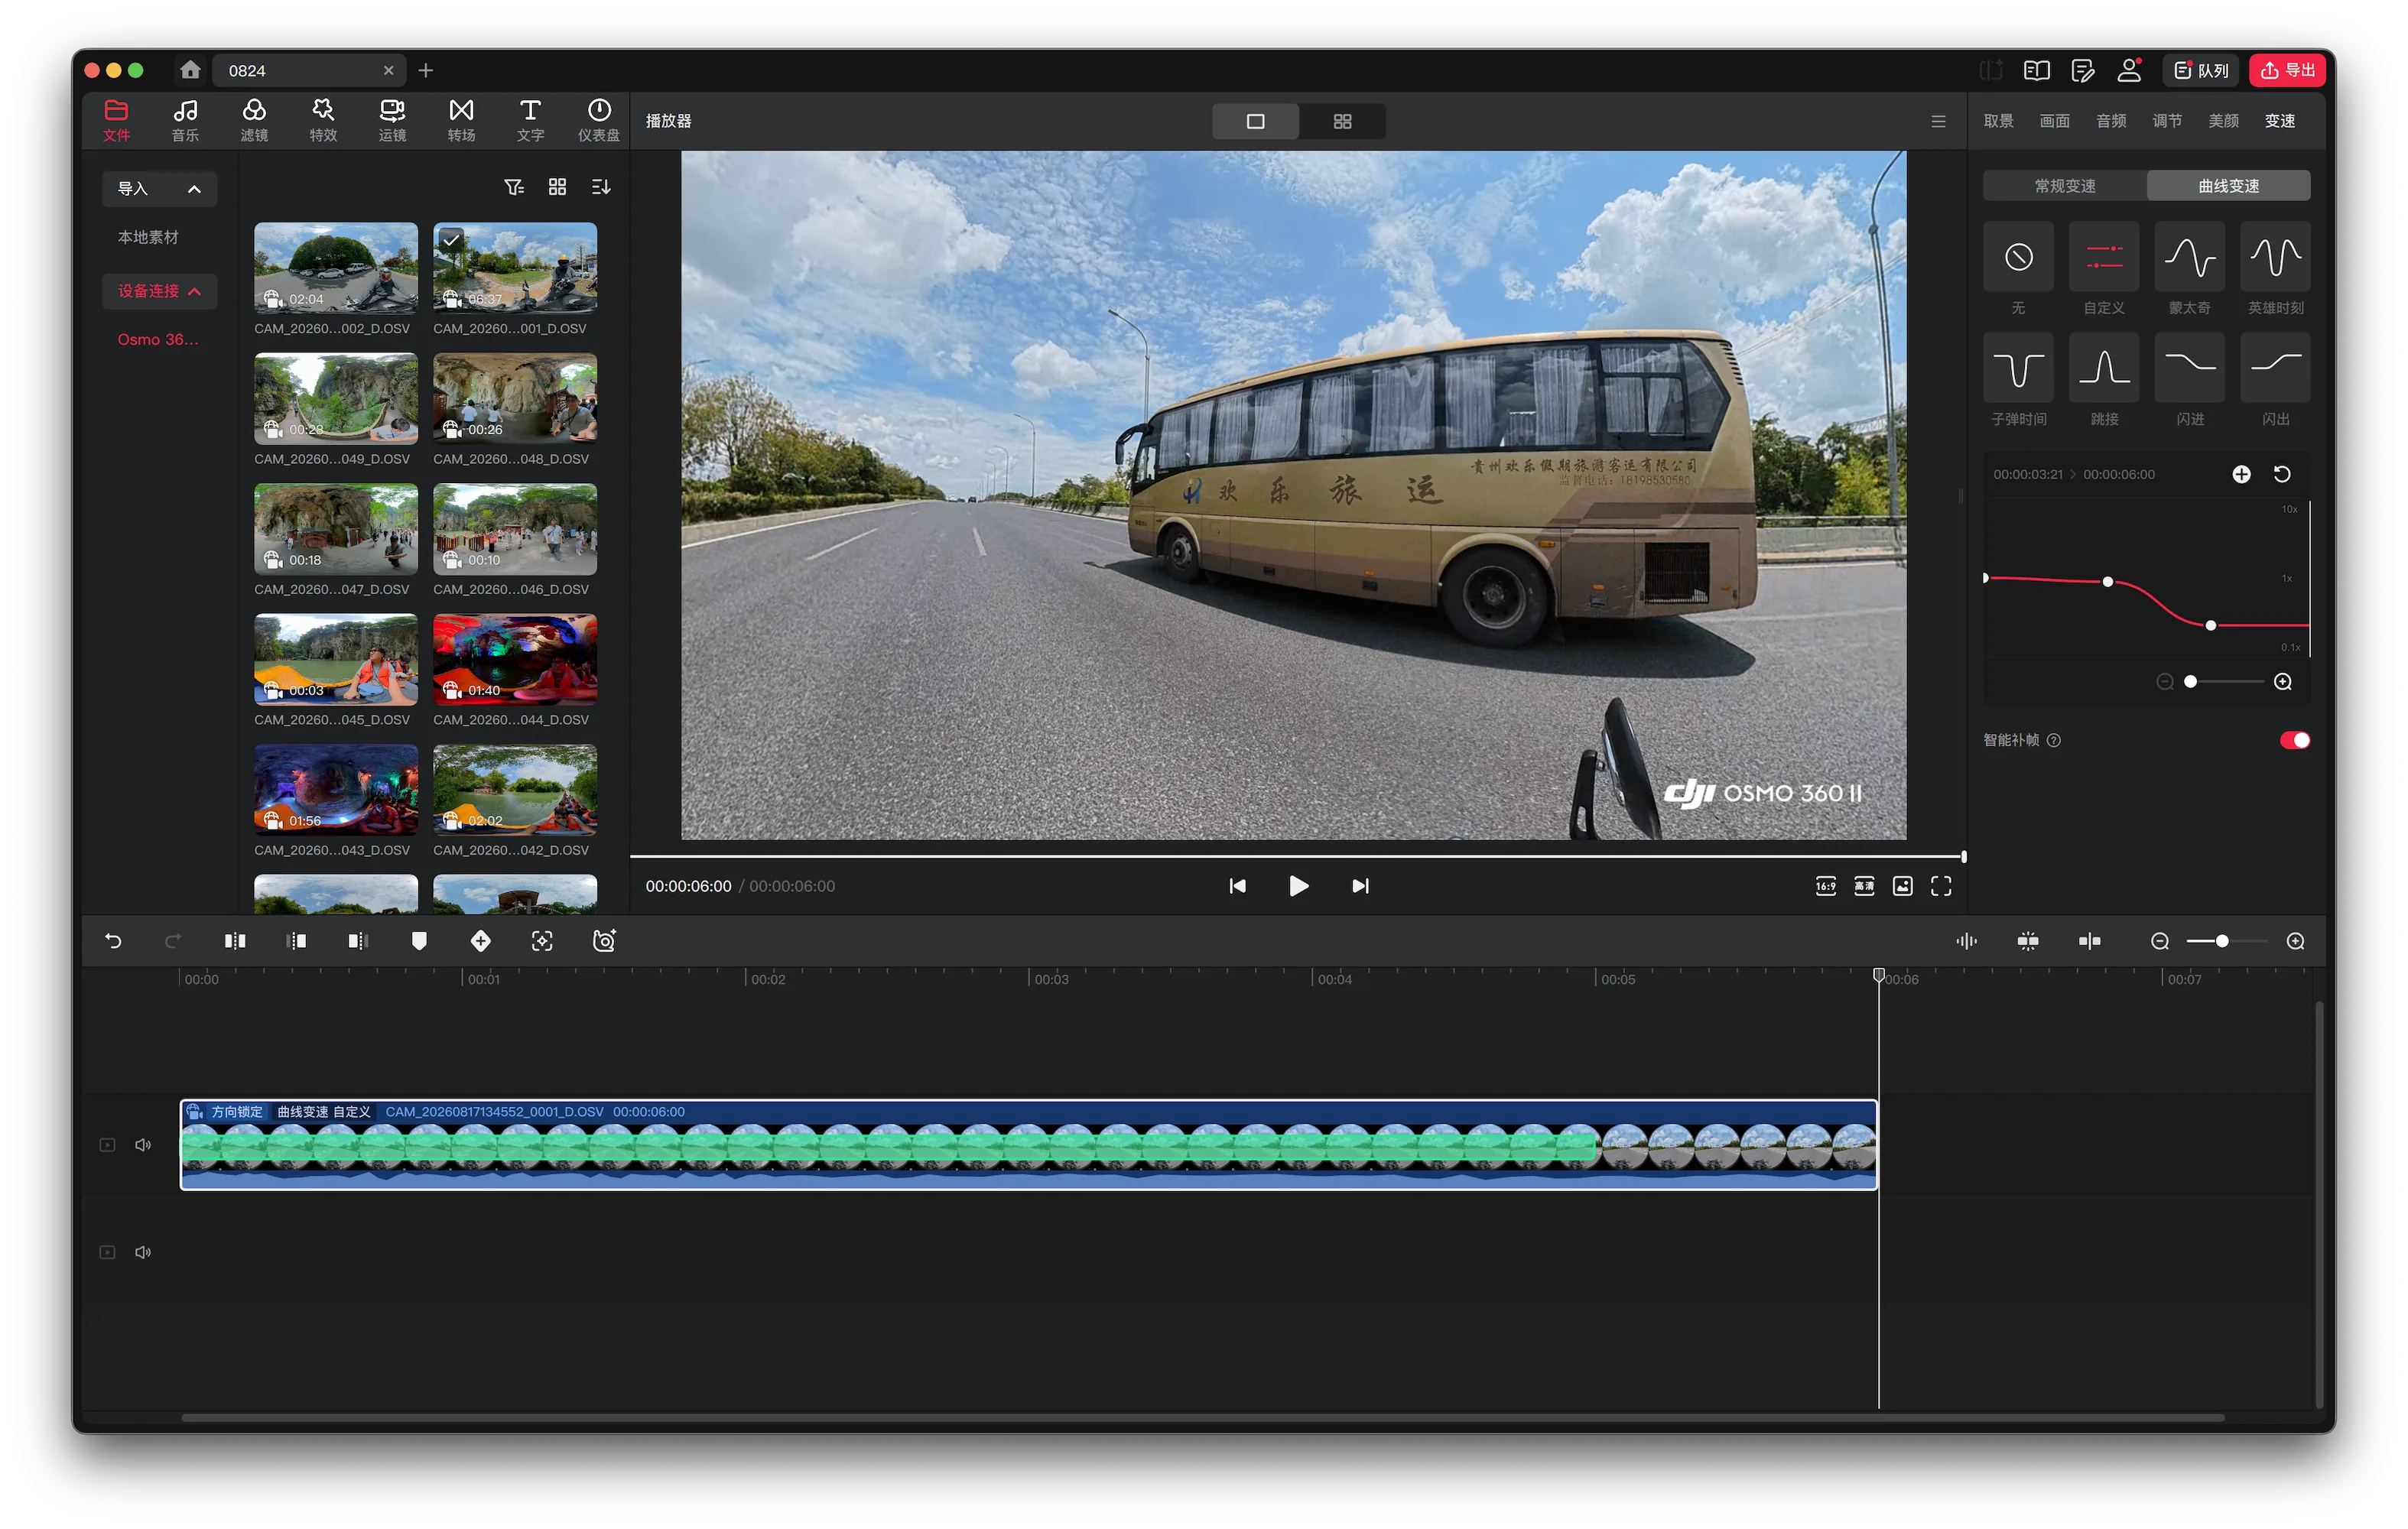This screenshot has width=2408, height=1529.
Task: Open the 仪表盘 dashboard panel
Action: (x=599, y=120)
